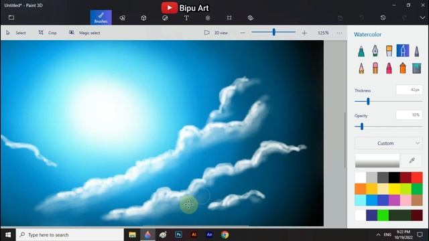429x241 pixels.
Task: Click the Thickness slider handle
Action: [x=368, y=101]
